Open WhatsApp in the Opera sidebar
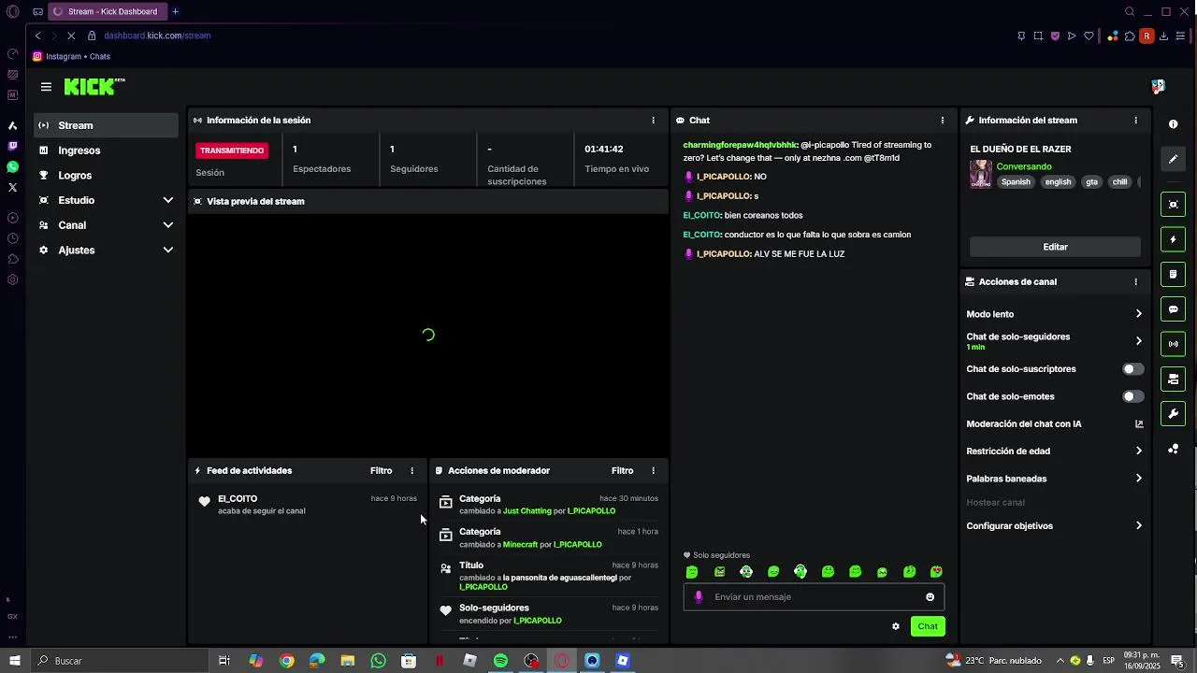 pyautogui.click(x=12, y=166)
